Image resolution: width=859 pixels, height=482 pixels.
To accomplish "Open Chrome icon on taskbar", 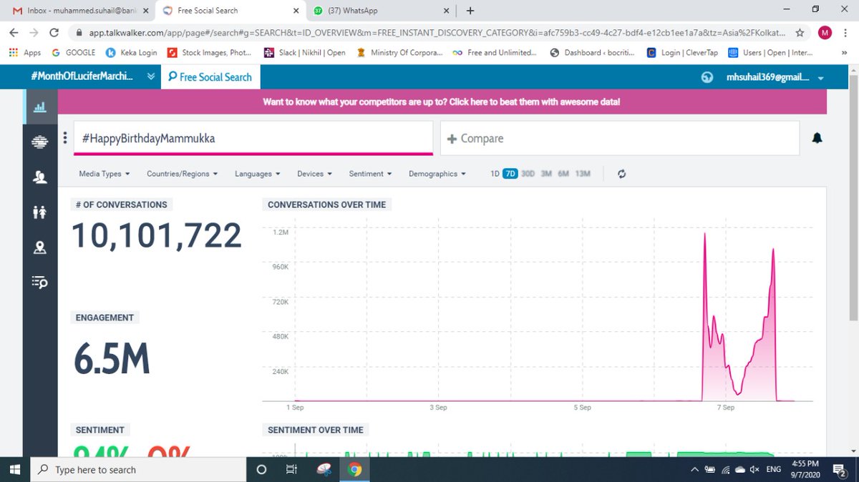I will 354,470.
